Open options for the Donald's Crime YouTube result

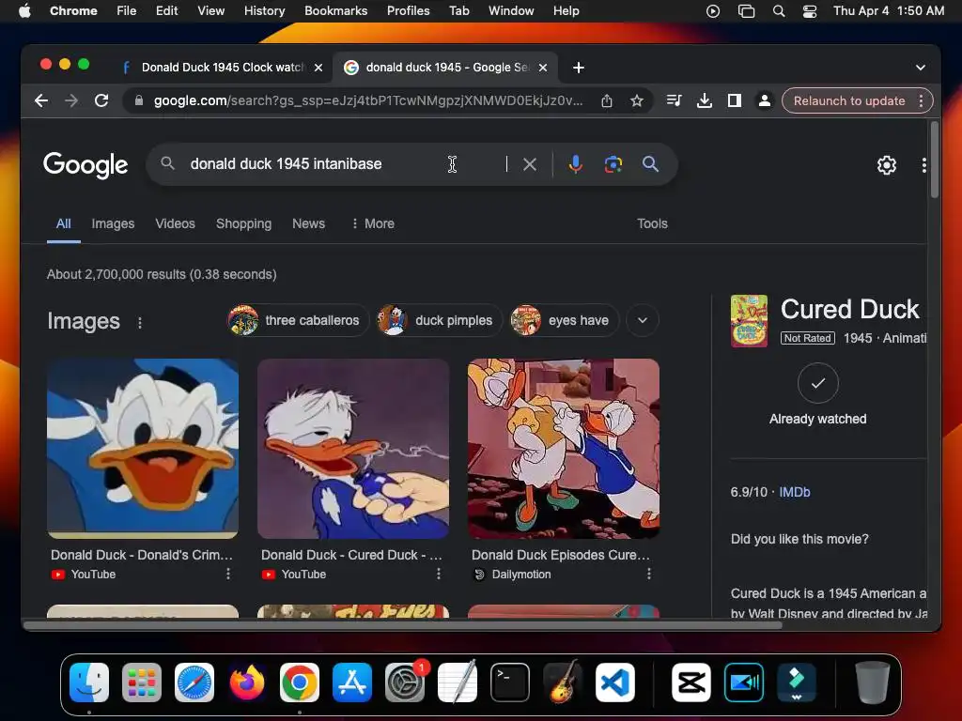[228, 574]
